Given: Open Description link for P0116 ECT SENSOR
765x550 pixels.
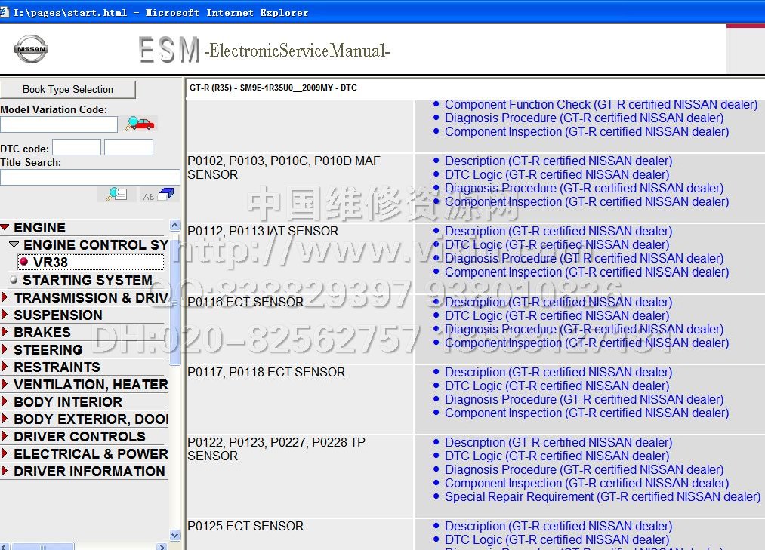Looking at the screenshot, I should point(558,302).
